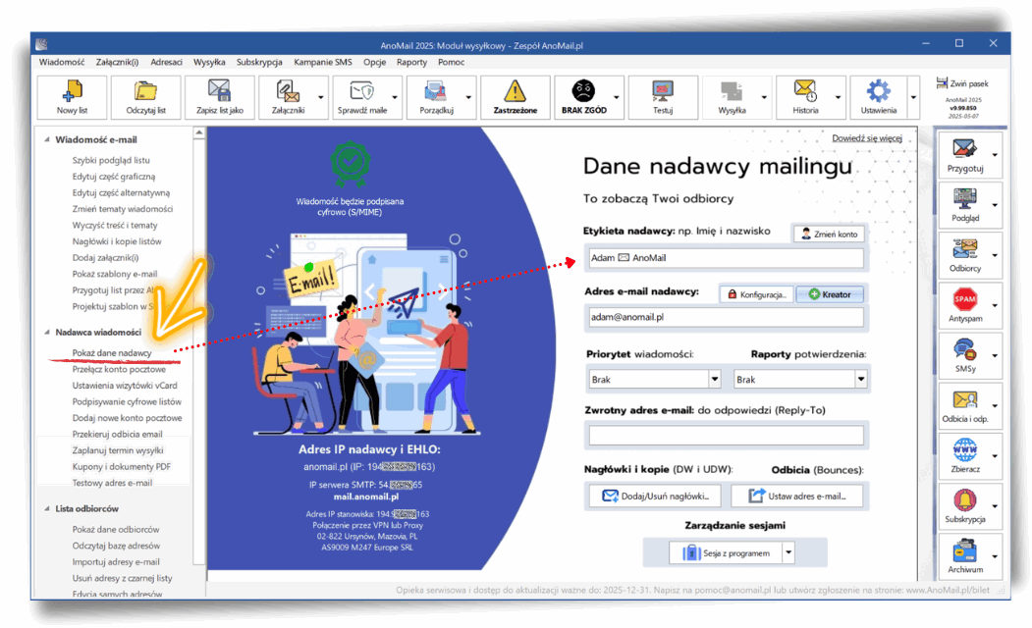Follow the Dowiedz się więcej link
Image resolution: width=1032 pixels, height=628 pixels.
coord(867,138)
